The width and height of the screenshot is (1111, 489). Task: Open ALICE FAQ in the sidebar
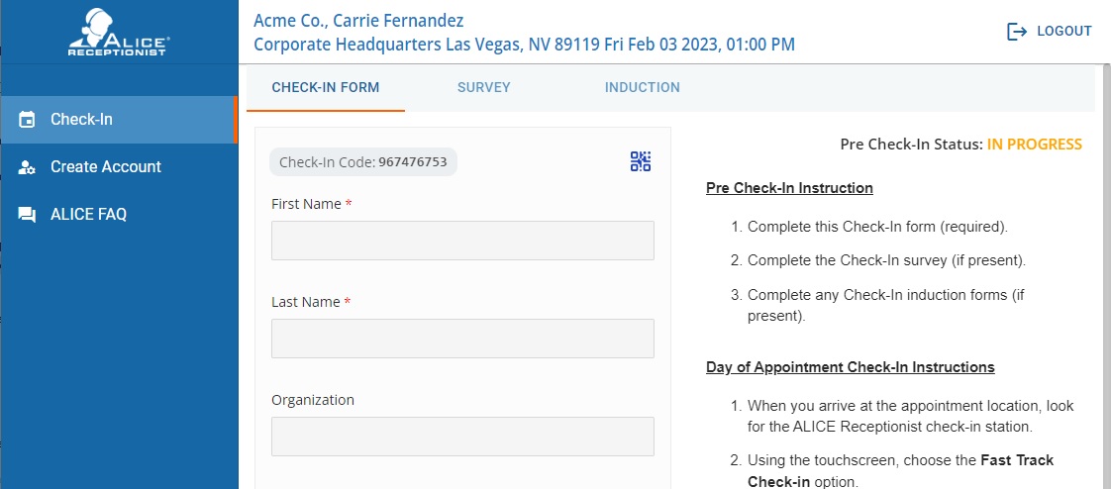tap(119, 215)
